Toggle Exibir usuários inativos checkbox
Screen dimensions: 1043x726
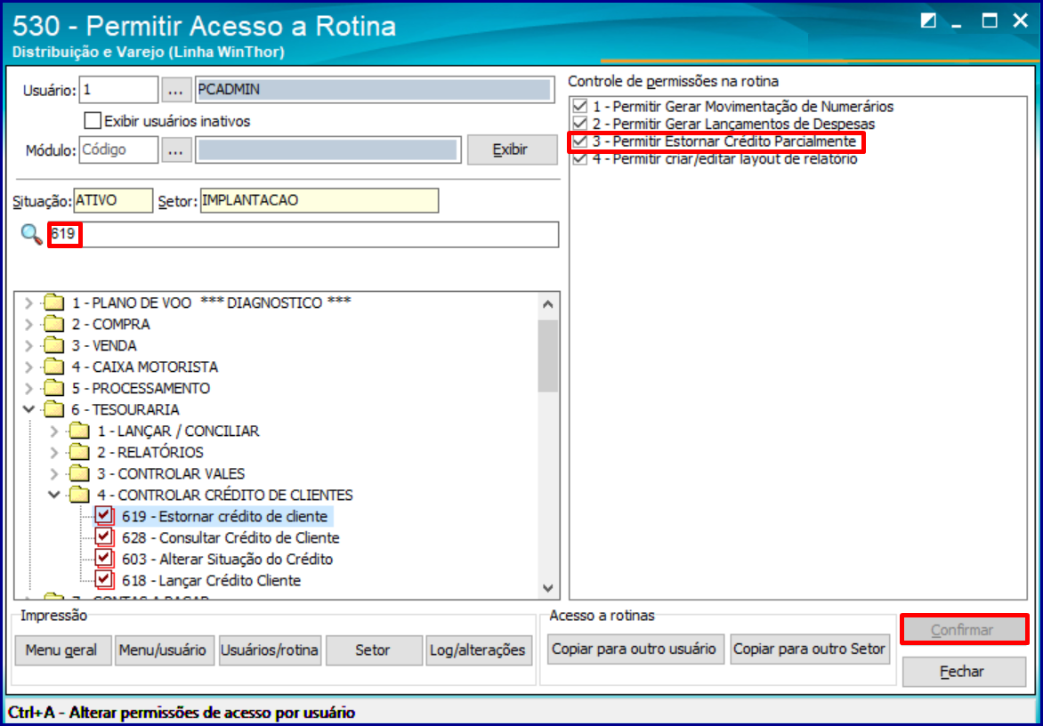pyautogui.click(x=93, y=121)
